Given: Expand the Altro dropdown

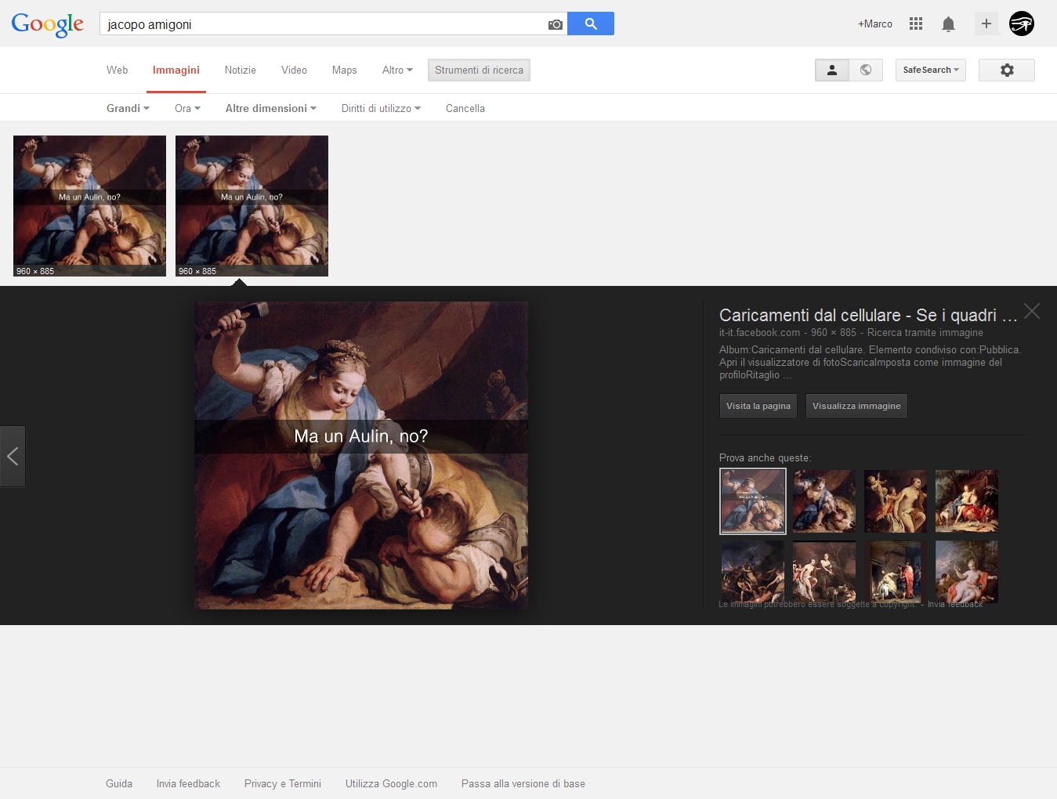Looking at the screenshot, I should point(397,70).
